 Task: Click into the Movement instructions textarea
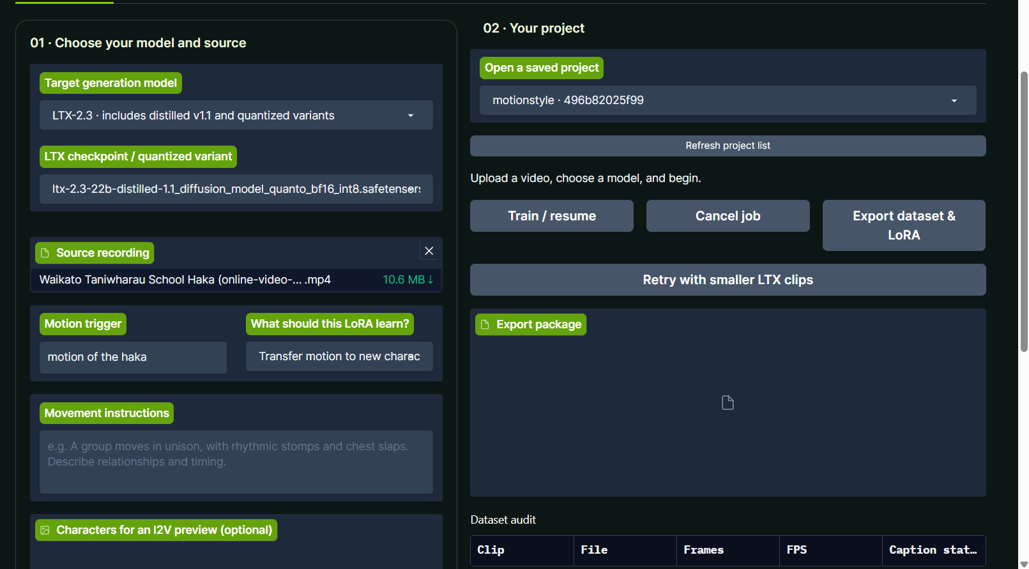(236, 462)
